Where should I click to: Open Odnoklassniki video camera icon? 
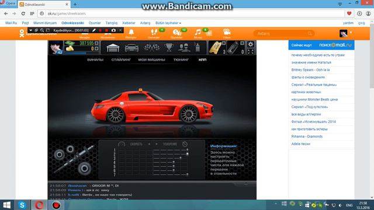coord(227,32)
